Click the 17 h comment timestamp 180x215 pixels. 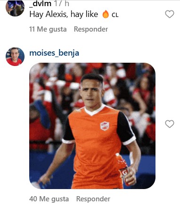(62, 3)
